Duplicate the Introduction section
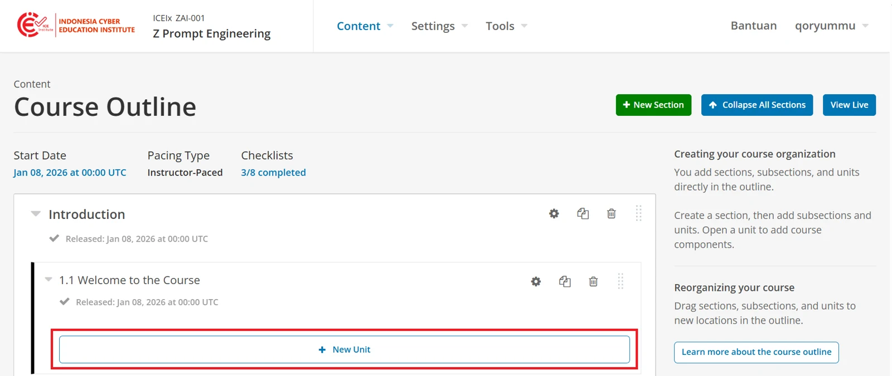The image size is (892, 376). tap(583, 214)
